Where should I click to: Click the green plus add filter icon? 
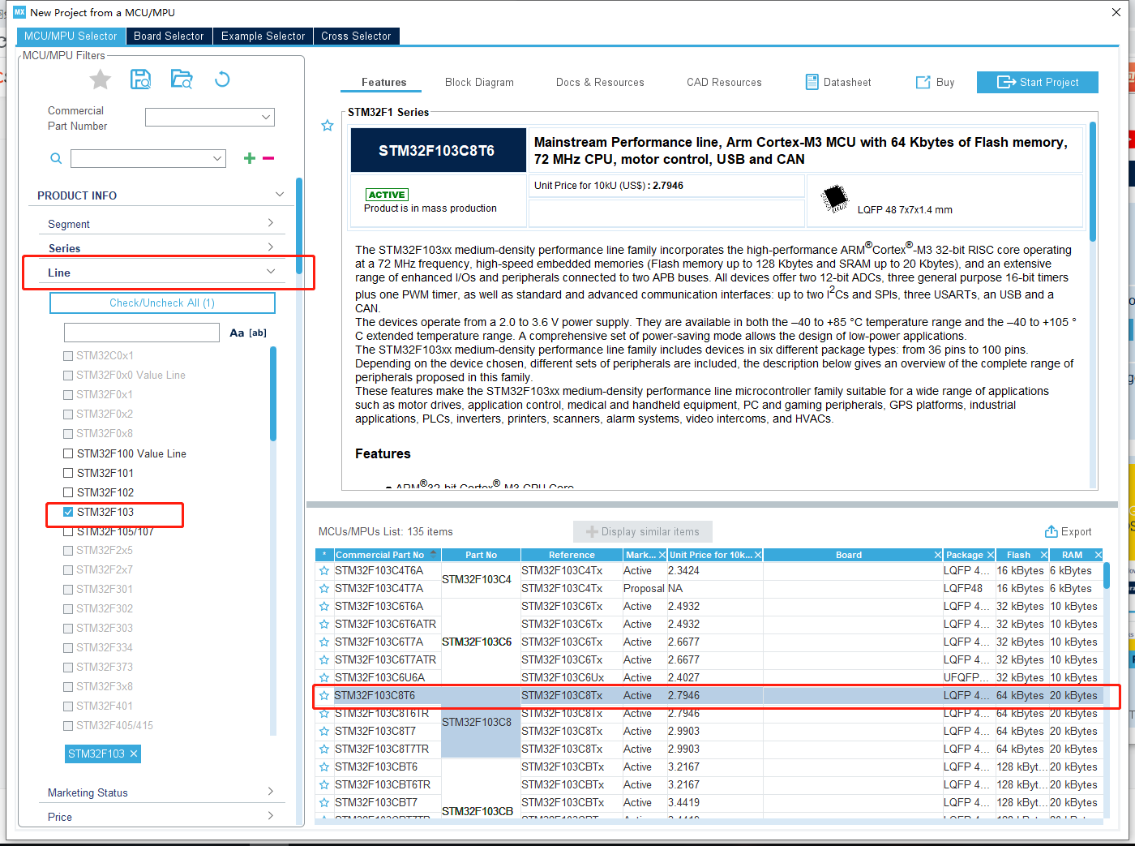click(x=250, y=158)
